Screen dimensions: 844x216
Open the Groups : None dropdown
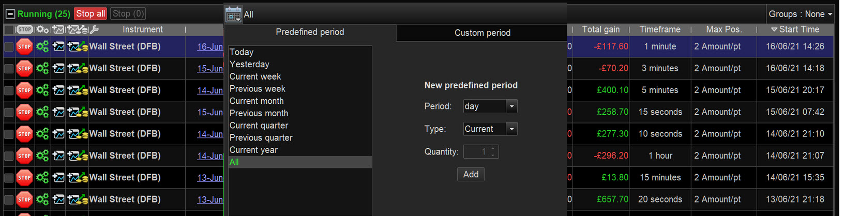coord(800,14)
